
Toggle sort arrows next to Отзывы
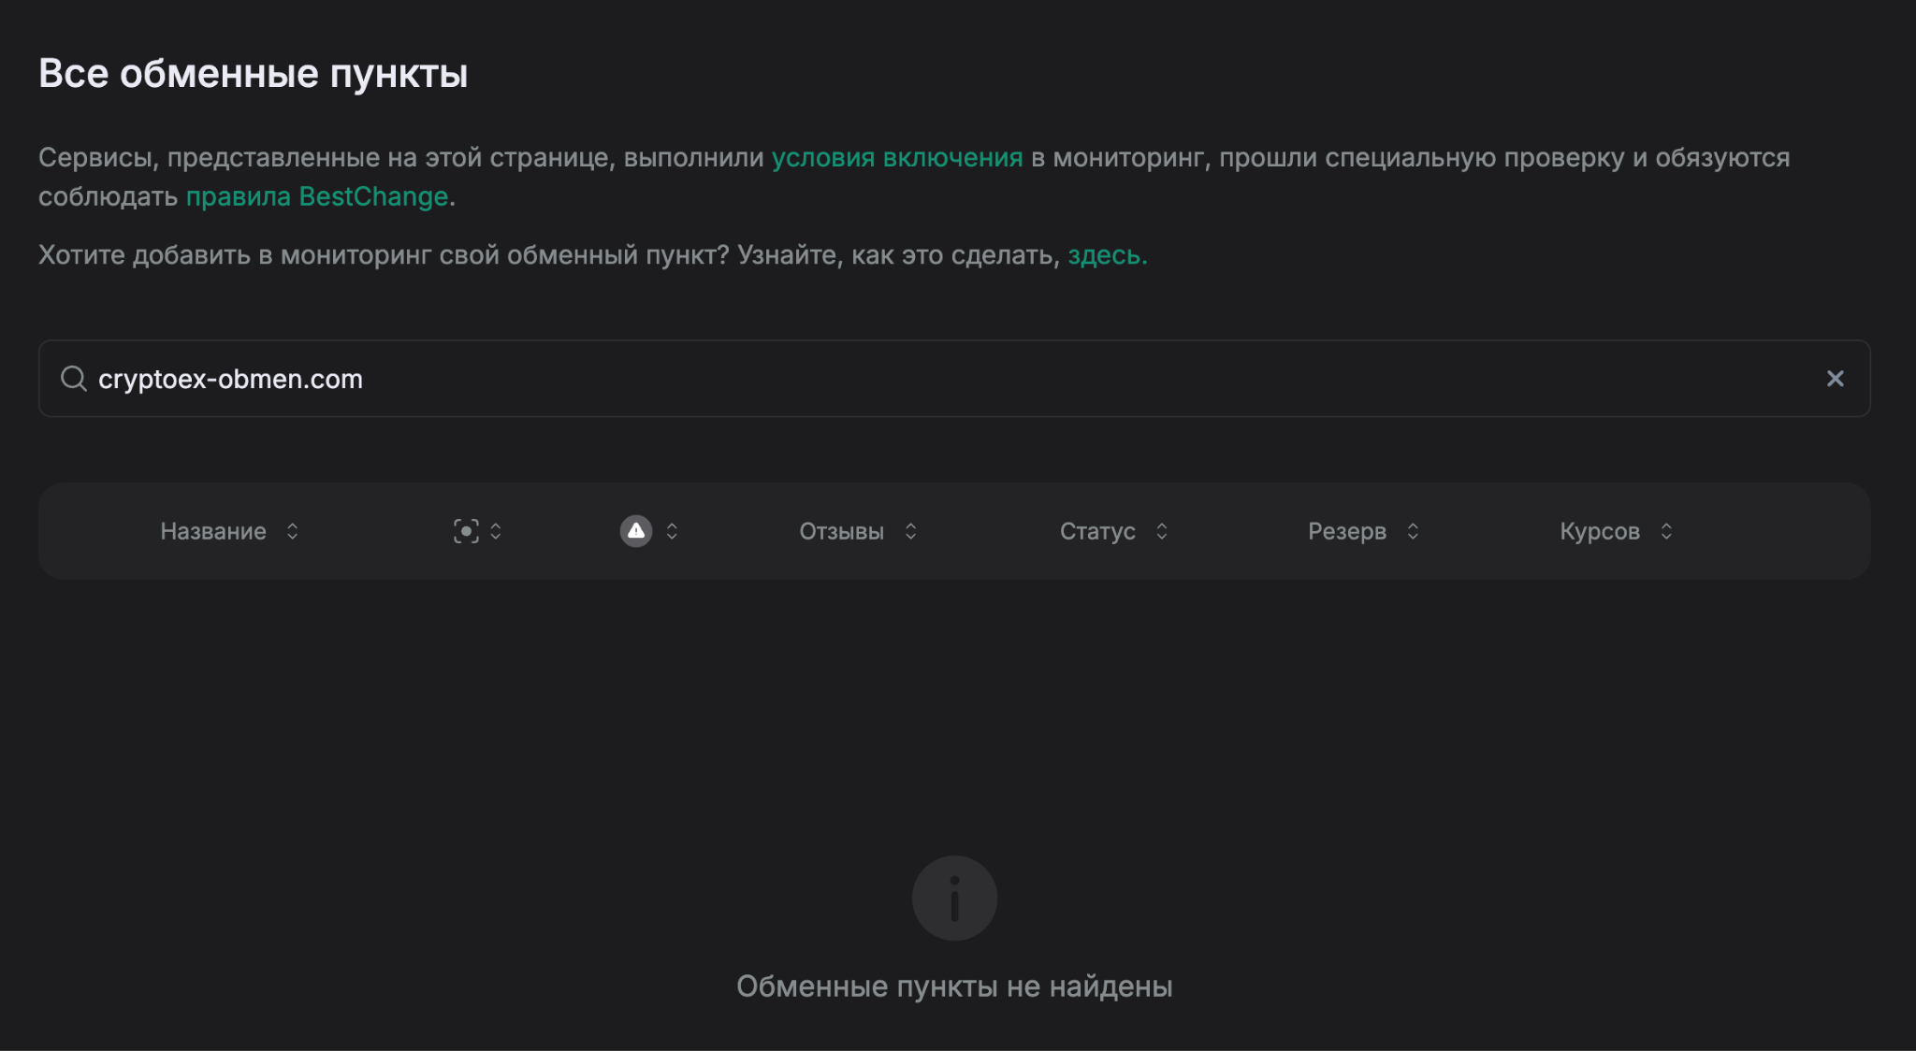coord(910,531)
